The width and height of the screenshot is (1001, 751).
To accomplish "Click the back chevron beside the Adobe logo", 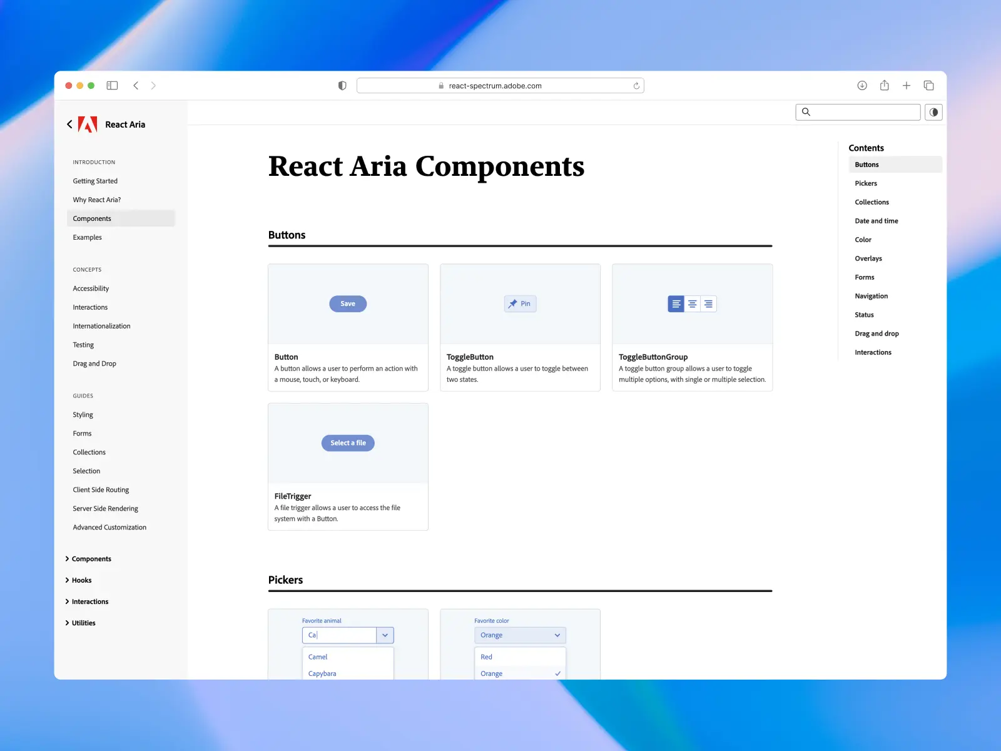I will (69, 125).
